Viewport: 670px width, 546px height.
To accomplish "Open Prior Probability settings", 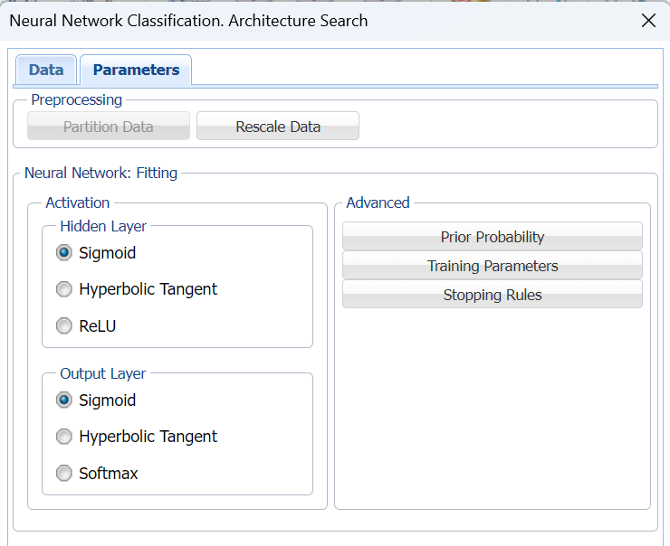I will tap(493, 237).
